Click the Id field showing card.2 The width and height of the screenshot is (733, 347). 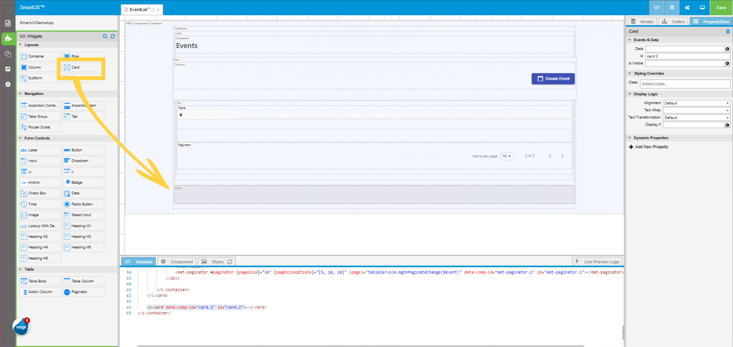coord(687,56)
